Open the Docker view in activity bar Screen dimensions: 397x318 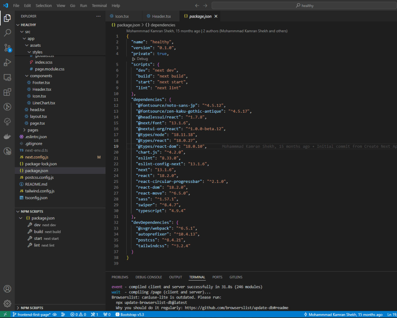tap(7, 136)
